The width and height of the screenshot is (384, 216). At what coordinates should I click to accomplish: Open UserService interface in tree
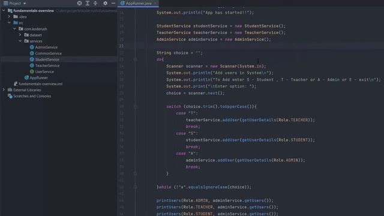pyautogui.click(x=44, y=72)
